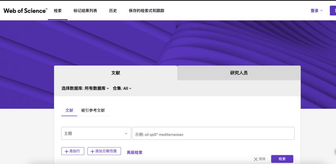The image size is (336, 164).
Task: Click the purple register button beside 登录
Action: click(x=333, y=11)
